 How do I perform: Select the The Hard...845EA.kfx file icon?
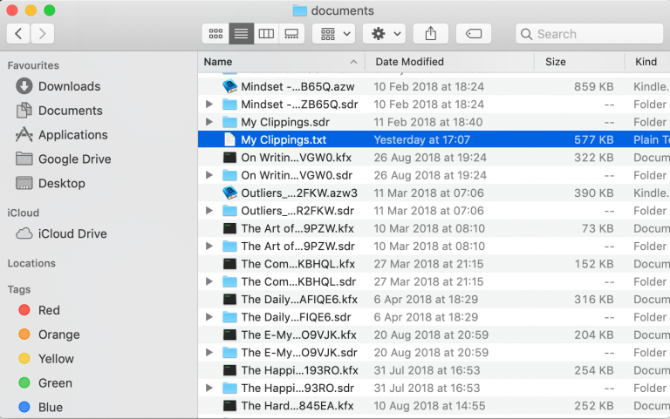230,405
